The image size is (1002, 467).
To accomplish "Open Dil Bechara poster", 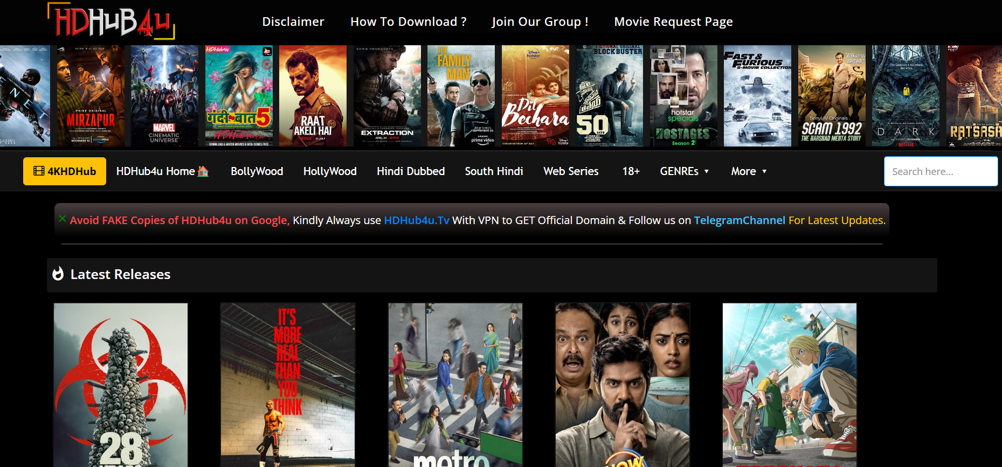I will [x=535, y=96].
